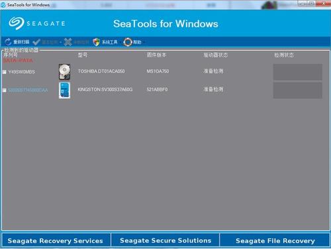This screenshot has height=249, width=331.
Task: Open Seagate Recovery Services
Action: (56, 240)
